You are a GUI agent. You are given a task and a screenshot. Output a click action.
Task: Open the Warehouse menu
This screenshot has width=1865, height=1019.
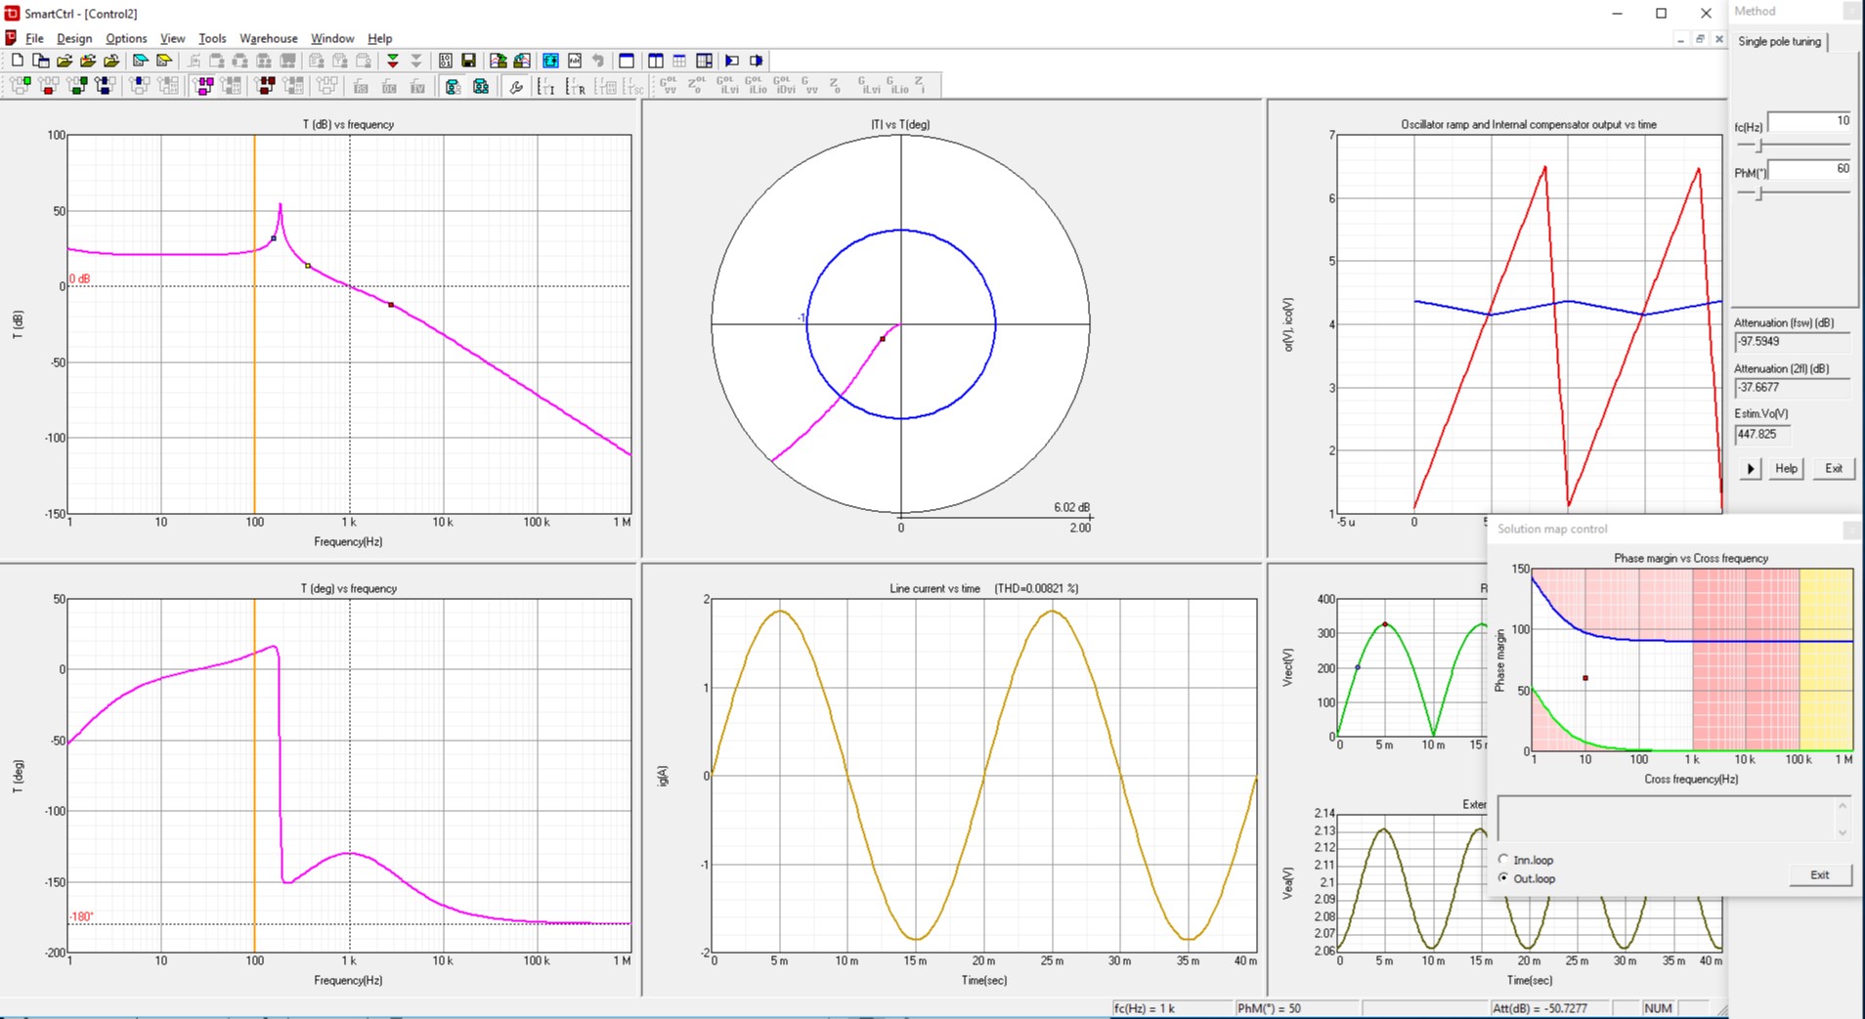coord(269,38)
